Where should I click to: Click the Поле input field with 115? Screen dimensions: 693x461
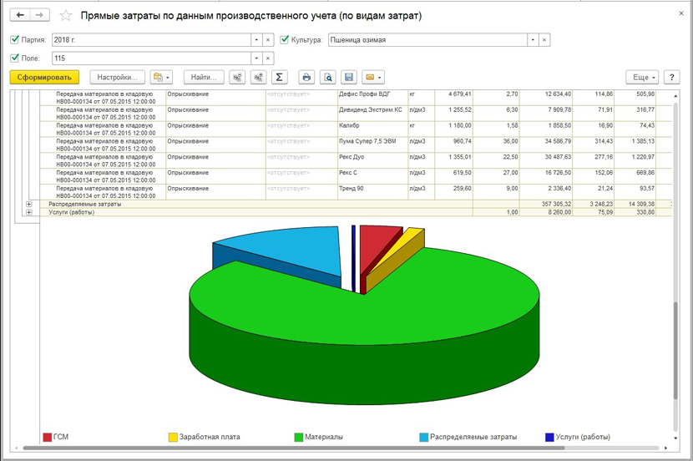tap(150, 58)
